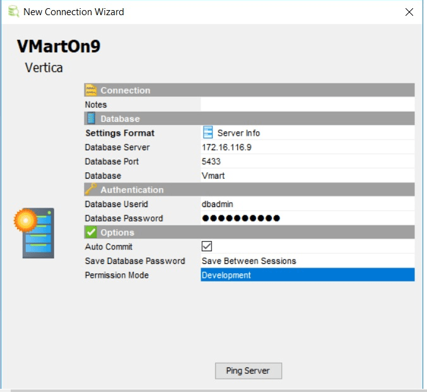This screenshot has height=392, width=427.
Task: Click the Server Info format icon
Action: click(x=208, y=133)
